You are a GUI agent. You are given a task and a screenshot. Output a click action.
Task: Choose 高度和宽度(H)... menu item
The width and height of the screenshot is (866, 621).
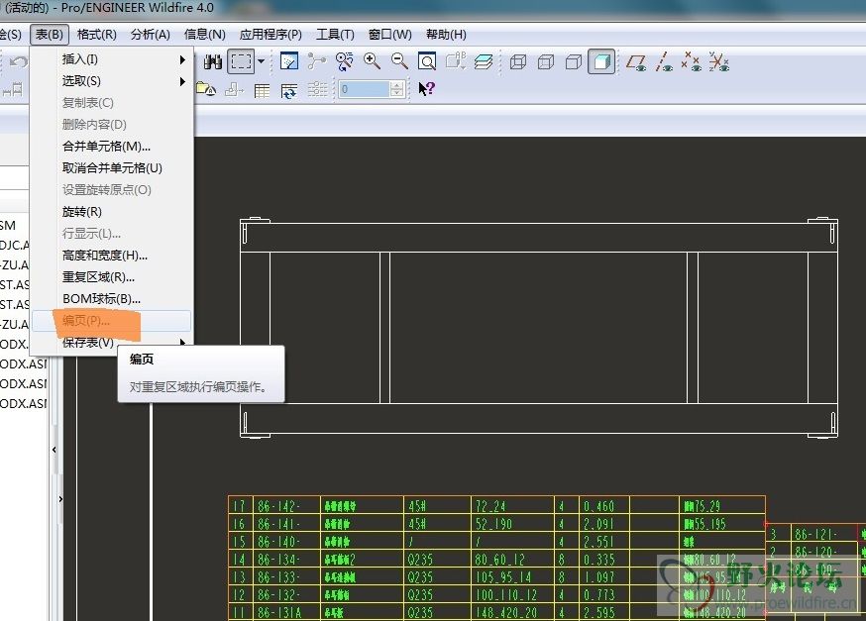pos(112,255)
